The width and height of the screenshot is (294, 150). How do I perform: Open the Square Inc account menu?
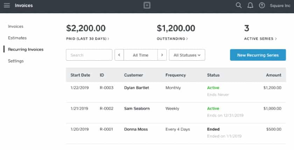(280, 6)
